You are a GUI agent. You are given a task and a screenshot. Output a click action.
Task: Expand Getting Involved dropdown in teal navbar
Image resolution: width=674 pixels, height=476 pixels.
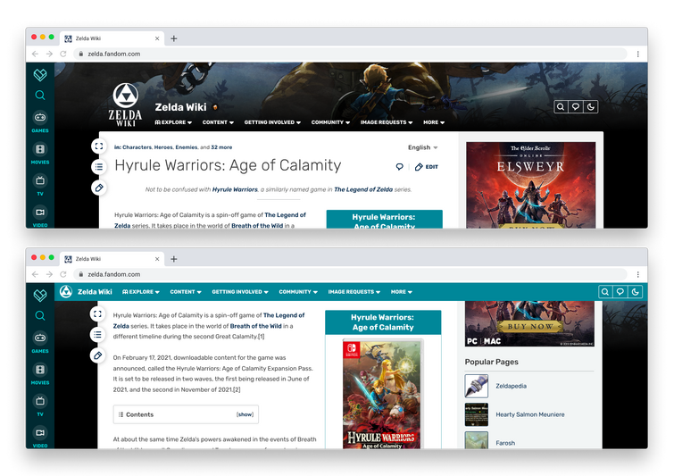(240, 292)
